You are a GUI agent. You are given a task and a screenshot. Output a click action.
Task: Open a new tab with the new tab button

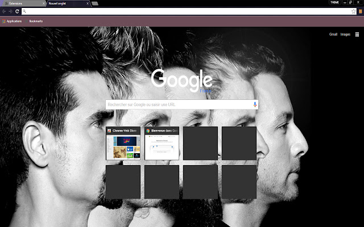(x=95, y=3)
